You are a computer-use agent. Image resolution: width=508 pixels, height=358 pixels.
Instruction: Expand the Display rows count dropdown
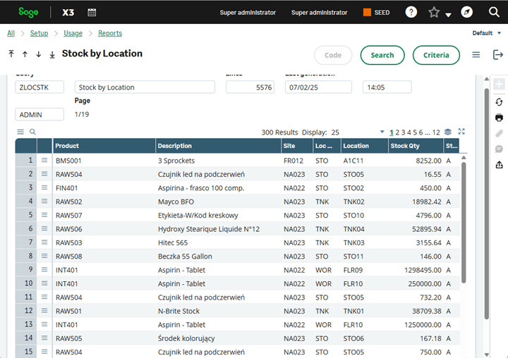point(382,132)
